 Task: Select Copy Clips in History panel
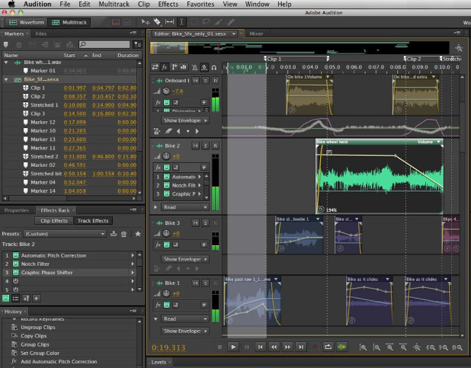pos(34,336)
